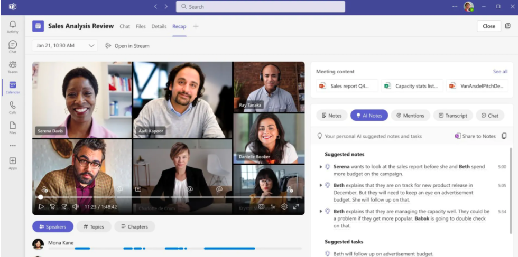This screenshot has width=518, height=257.
Task: Open the recording in Stream
Action: (127, 46)
